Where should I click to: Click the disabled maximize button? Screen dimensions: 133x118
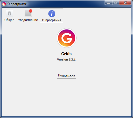coord(116,3)
